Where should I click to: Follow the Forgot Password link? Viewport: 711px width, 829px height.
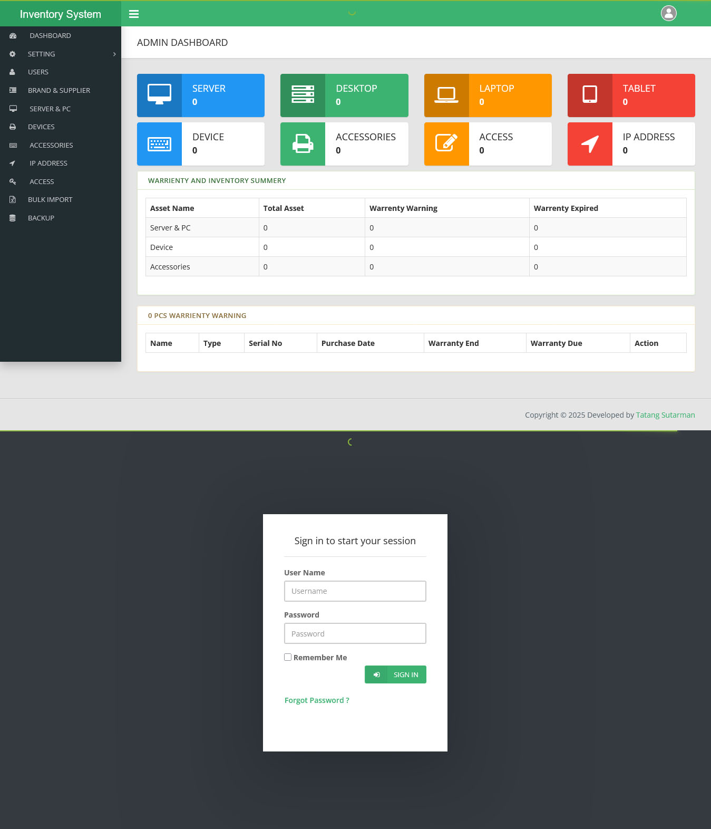tap(317, 700)
